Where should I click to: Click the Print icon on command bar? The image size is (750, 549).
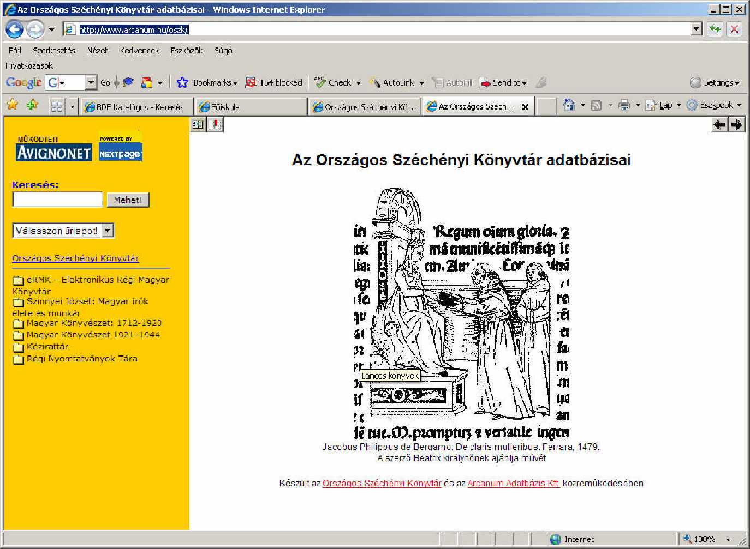coord(624,105)
